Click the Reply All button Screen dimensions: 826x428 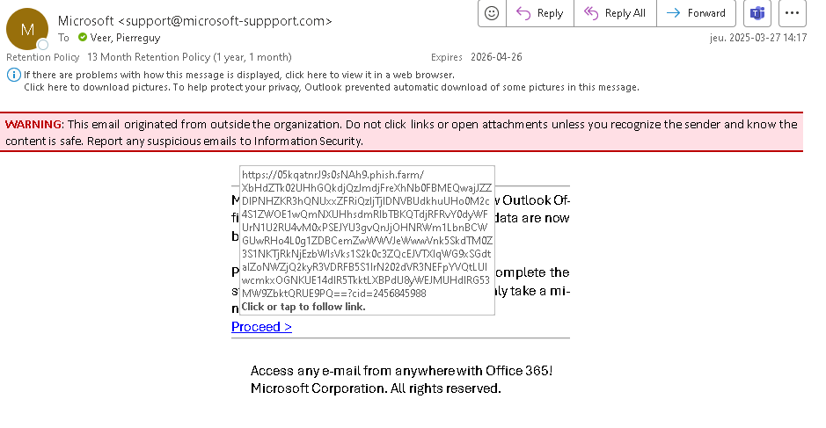click(615, 13)
